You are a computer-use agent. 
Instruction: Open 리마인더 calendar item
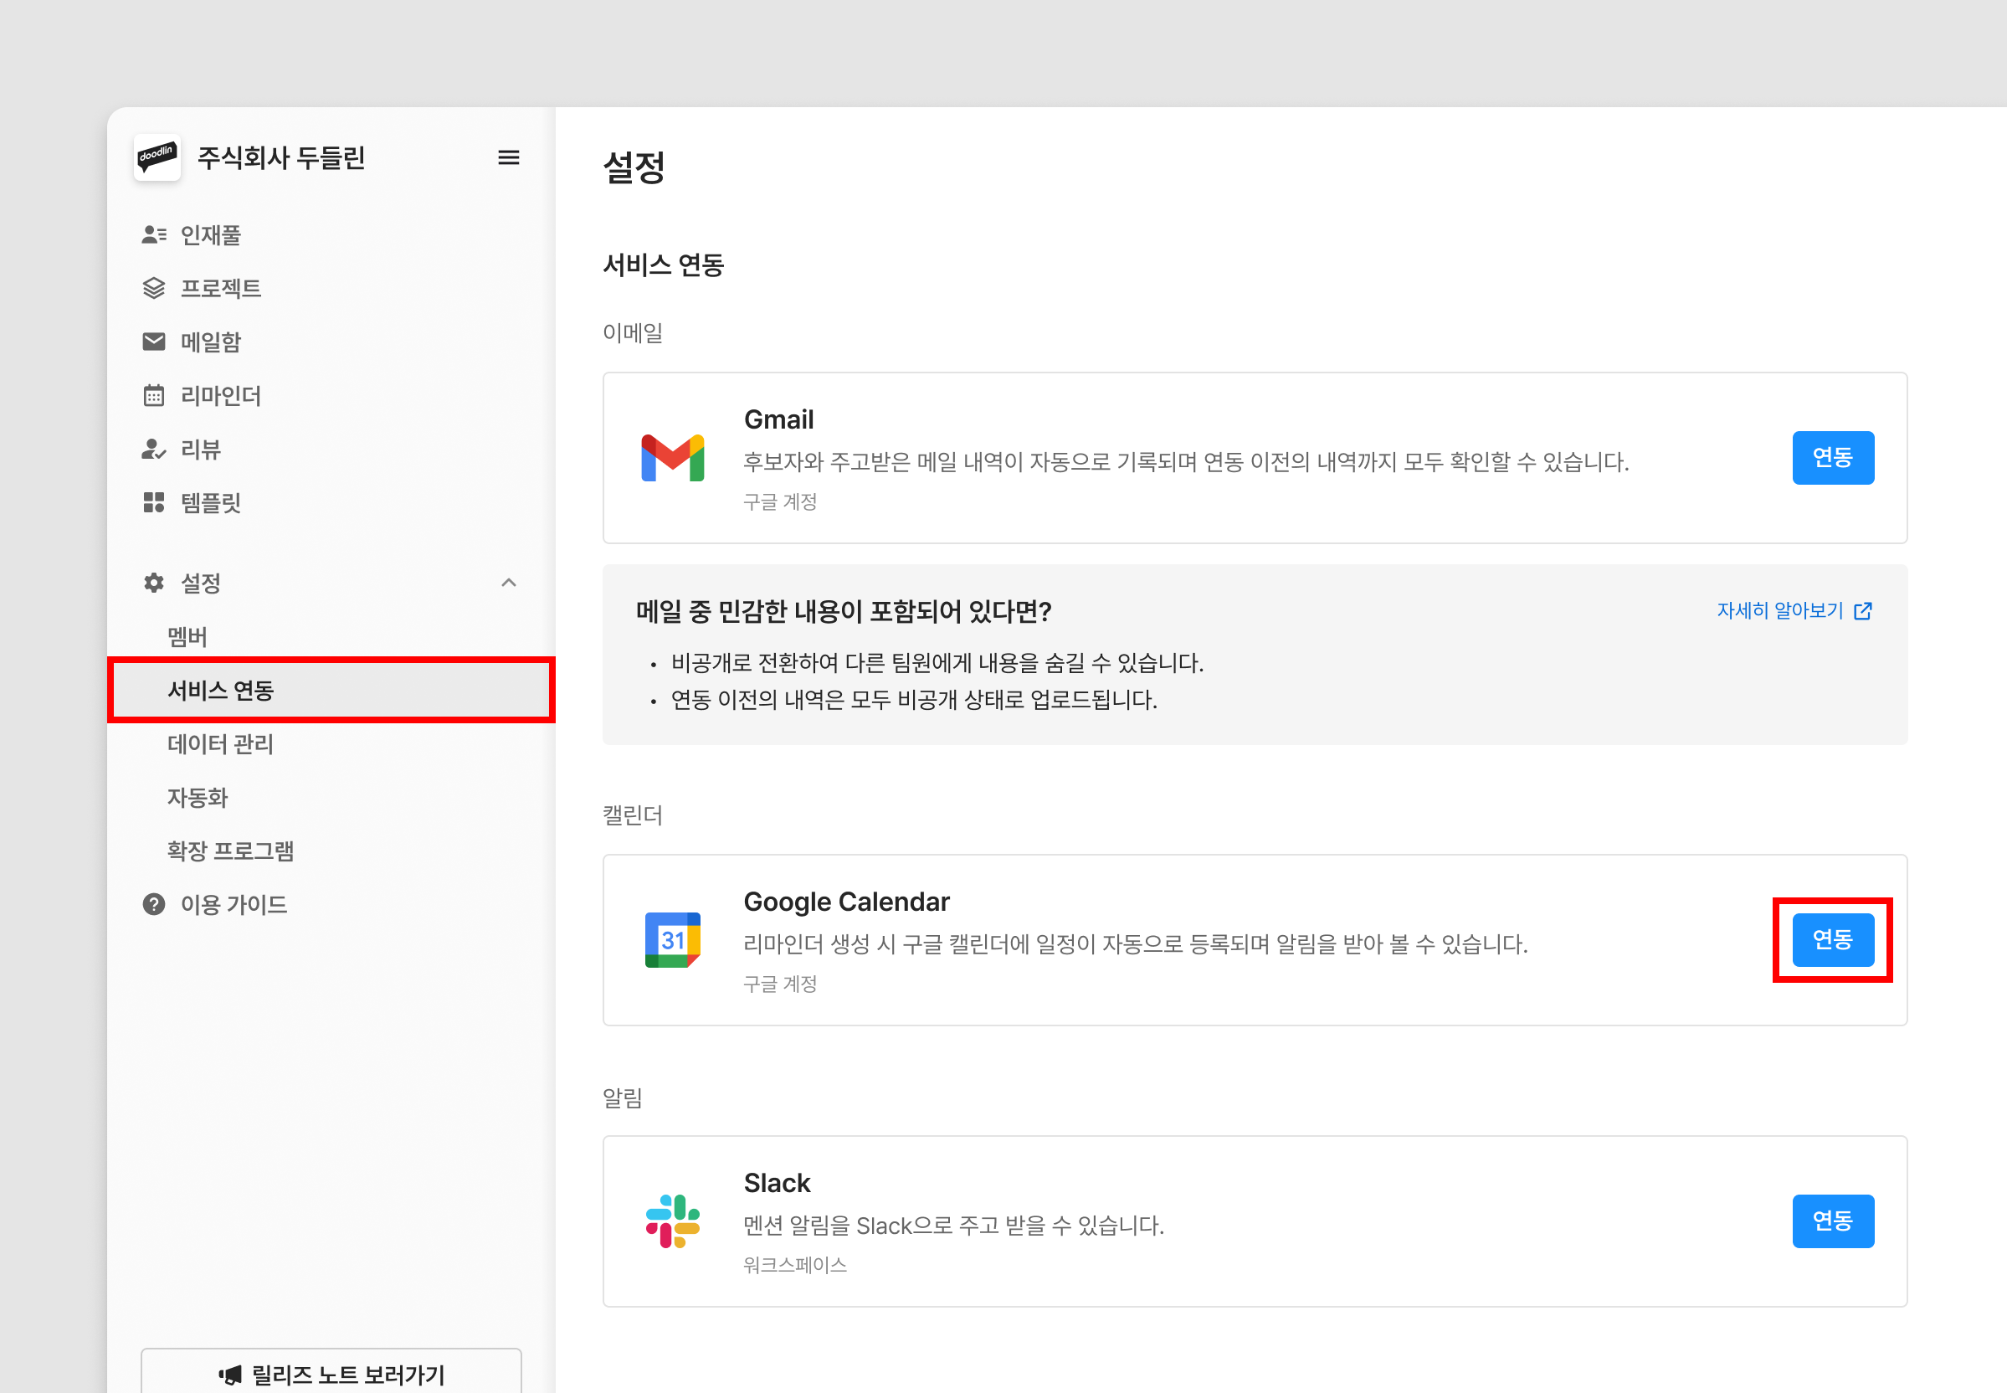220,395
